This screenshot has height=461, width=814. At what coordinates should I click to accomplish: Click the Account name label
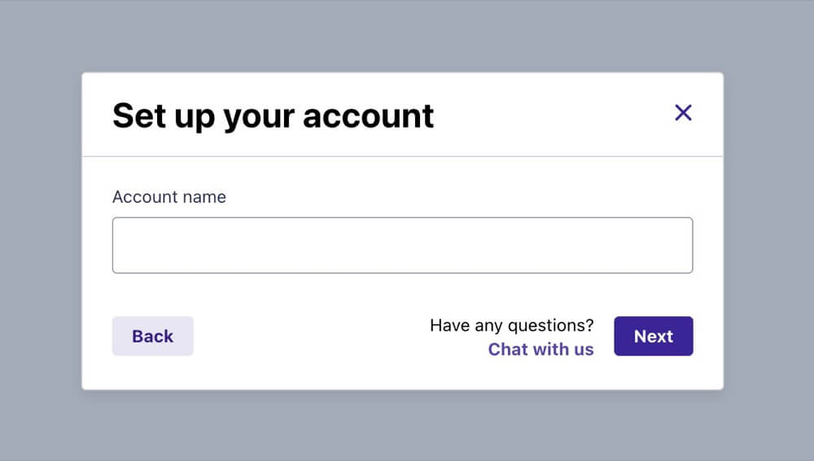(169, 197)
